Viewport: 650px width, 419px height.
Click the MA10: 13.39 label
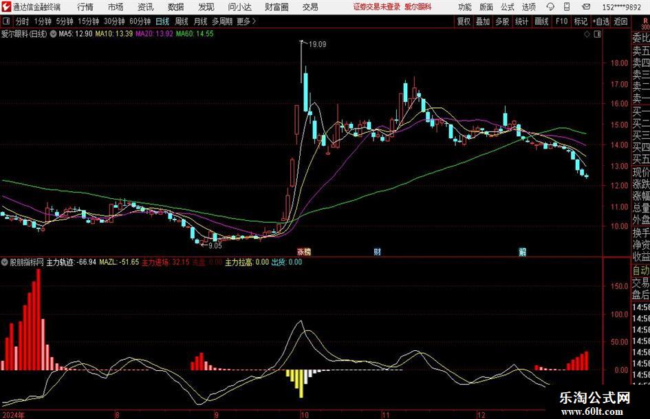tap(114, 34)
